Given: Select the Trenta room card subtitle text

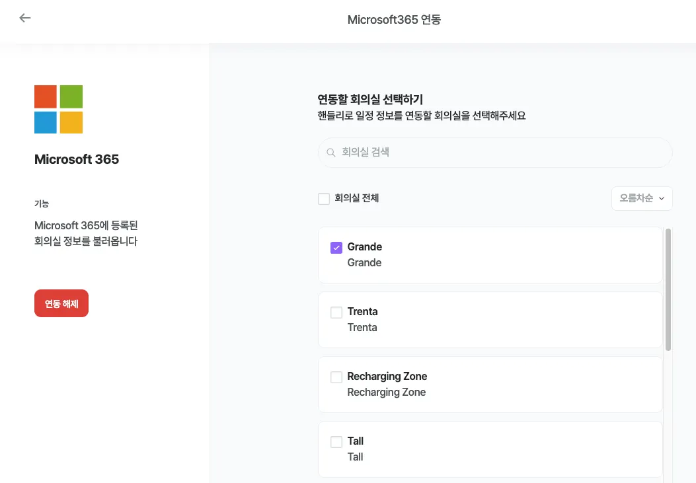Looking at the screenshot, I should tap(362, 328).
